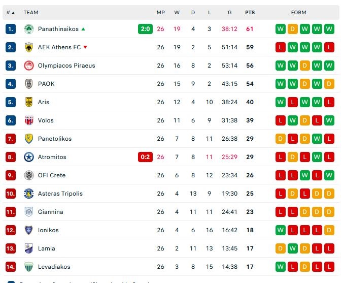
Task: Open the Asteras Tripolis badge icon
Action: pyautogui.click(x=28, y=194)
